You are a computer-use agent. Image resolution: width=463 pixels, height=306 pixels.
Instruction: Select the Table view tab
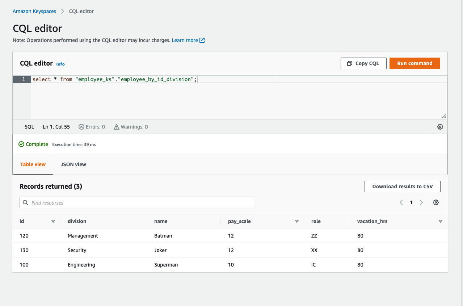click(x=33, y=164)
